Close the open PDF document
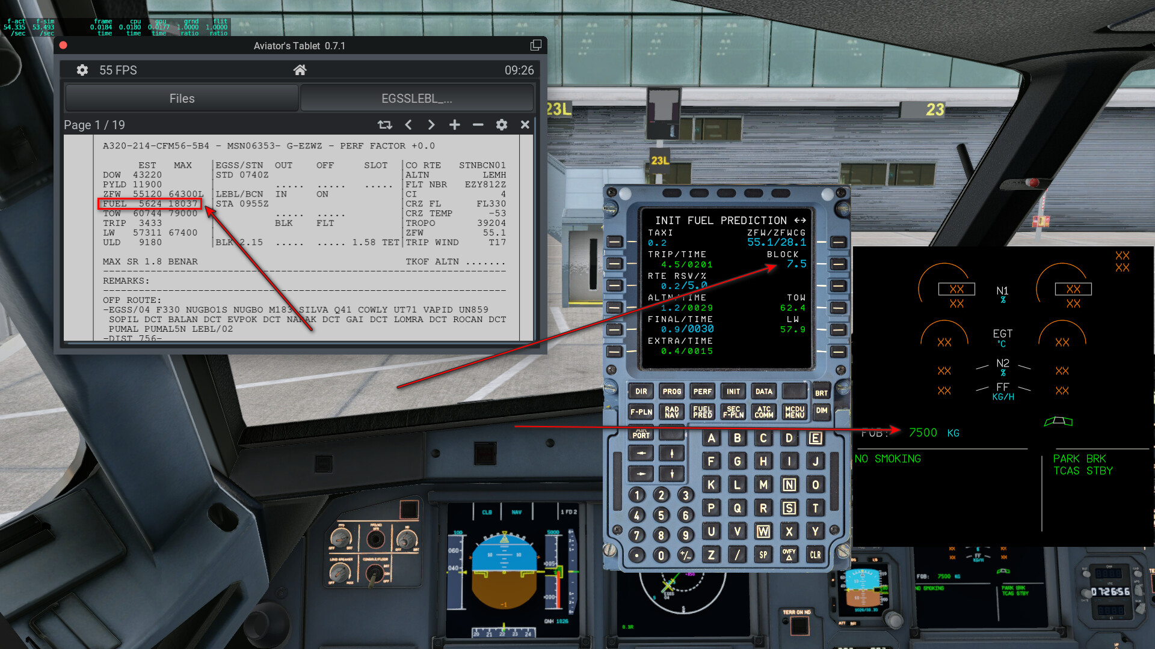Image resolution: width=1155 pixels, height=649 pixels. [525, 125]
